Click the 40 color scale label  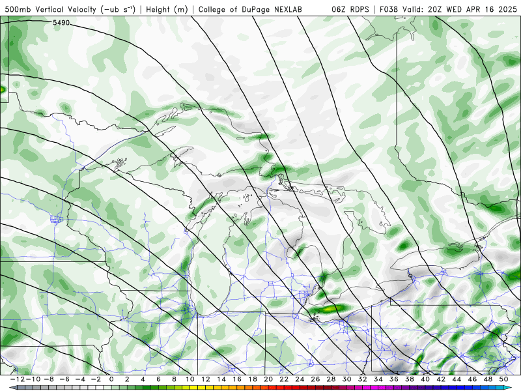pyautogui.click(x=425, y=379)
